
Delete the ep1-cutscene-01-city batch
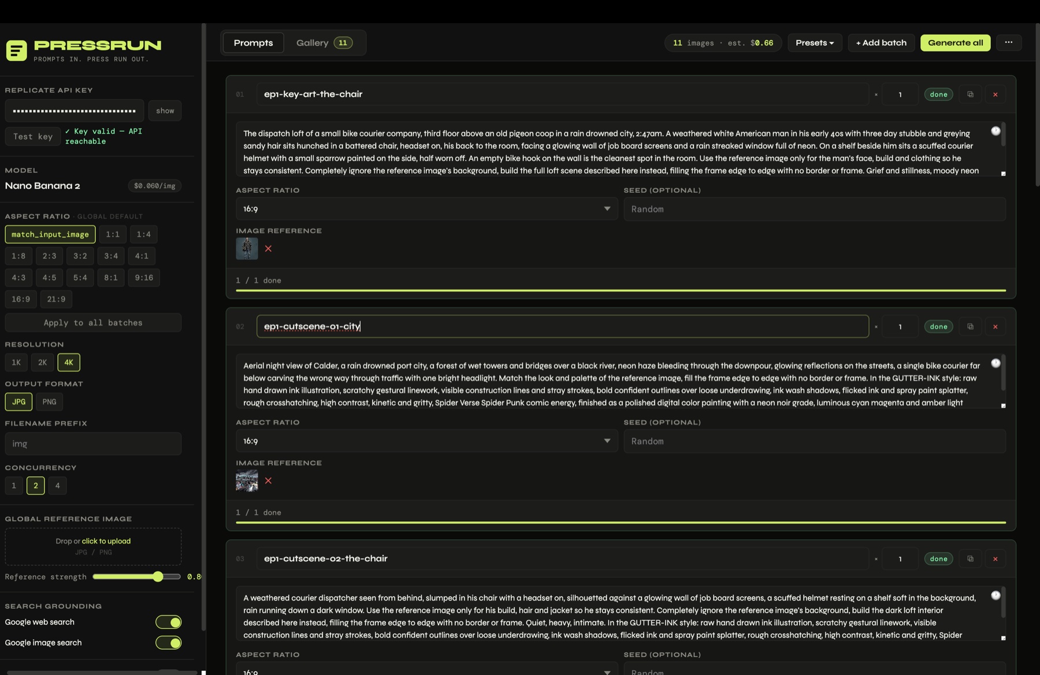[x=995, y=326]
